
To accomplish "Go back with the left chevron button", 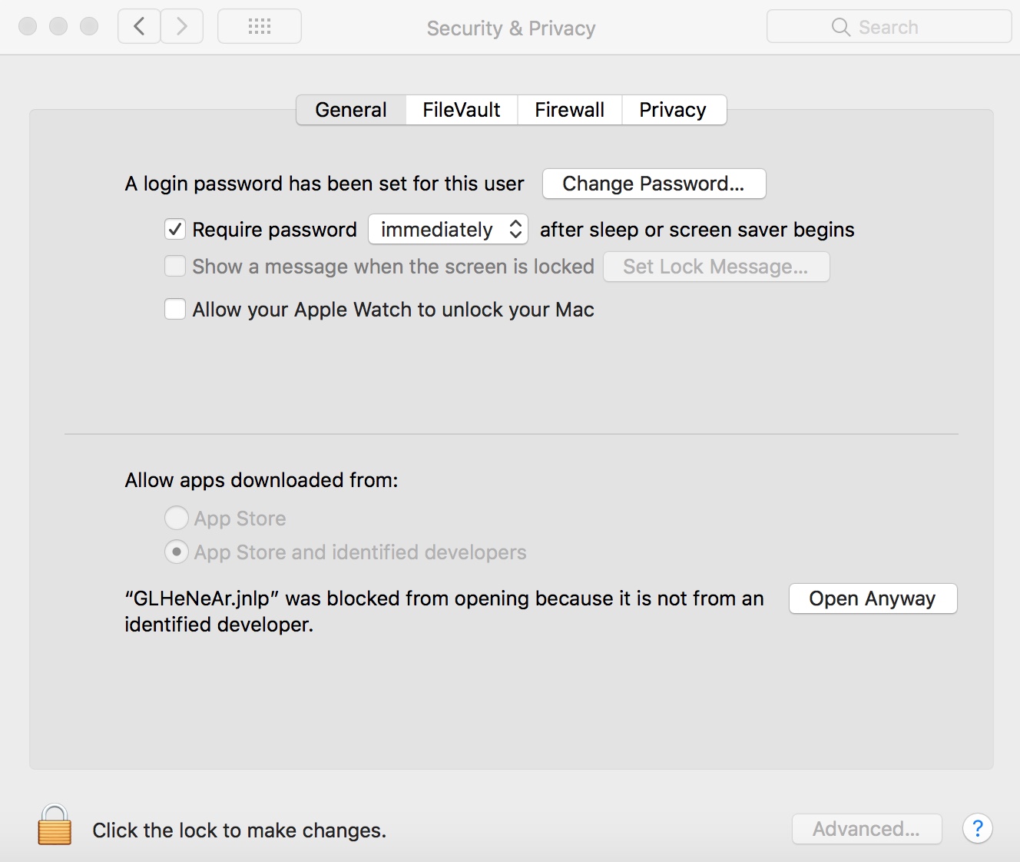I will [139, 27].
